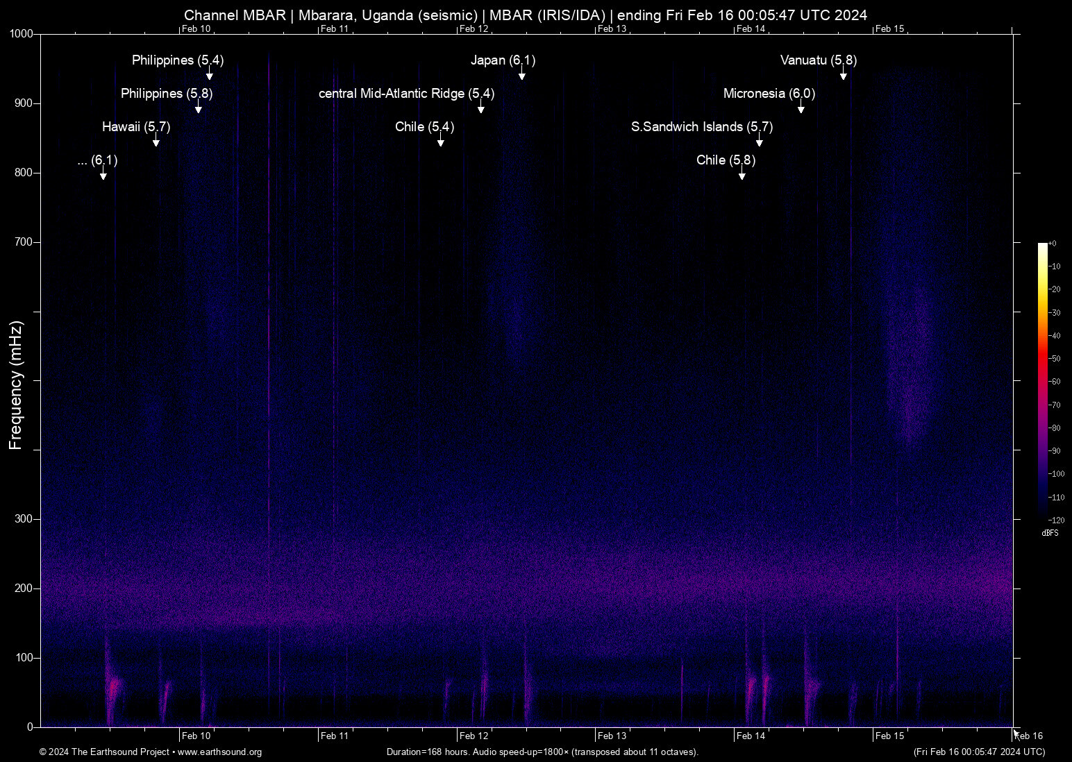Screen dimensions: 1072x762
Task: Click the Duration=168 hours footer text
Action: click(542, 752)
